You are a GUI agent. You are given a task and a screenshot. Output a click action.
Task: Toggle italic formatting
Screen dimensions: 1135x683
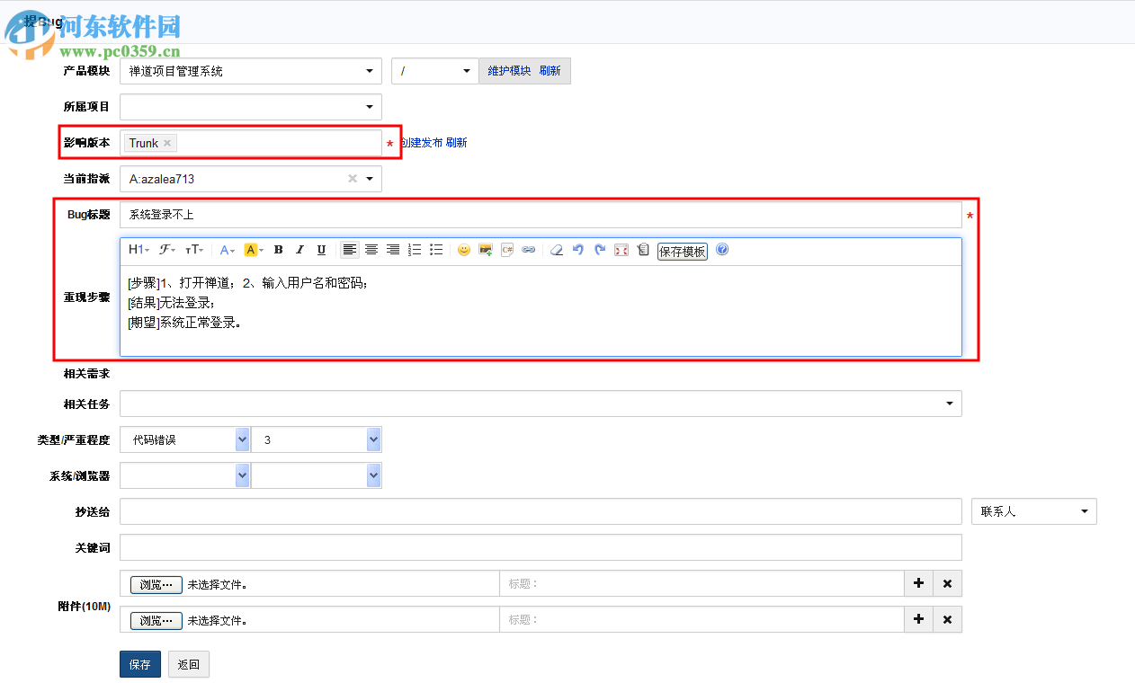point(299,250)
